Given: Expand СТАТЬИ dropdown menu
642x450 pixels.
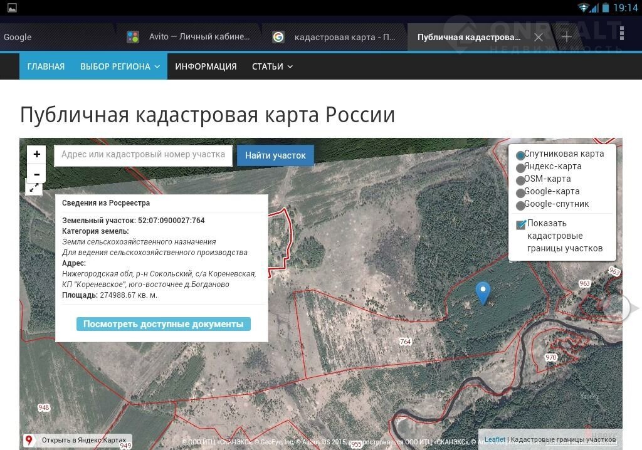Looking at the screenshot, I should click(x=272, y=66).
